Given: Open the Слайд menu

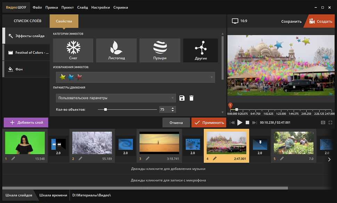Looking at the screenshot, I should [x=83, y=7].
